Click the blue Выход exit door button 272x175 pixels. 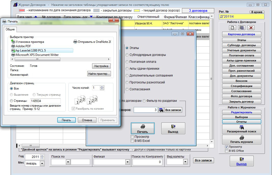[x=241, y=161]
